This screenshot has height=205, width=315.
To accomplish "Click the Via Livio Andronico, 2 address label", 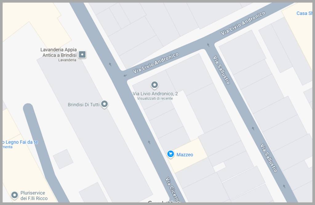I will [155, 94].
